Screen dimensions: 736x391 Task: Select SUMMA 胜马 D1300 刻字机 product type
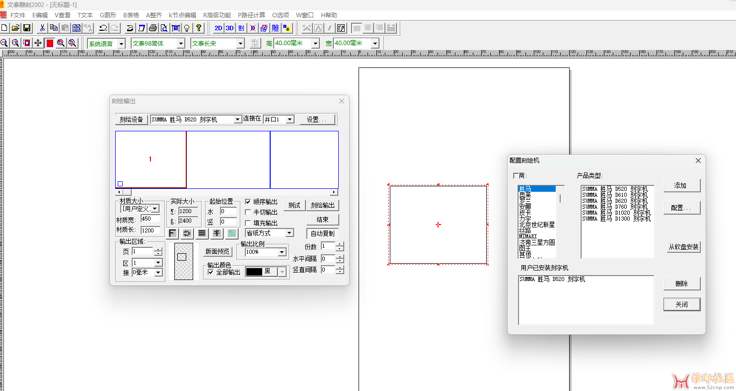[616, 219]
